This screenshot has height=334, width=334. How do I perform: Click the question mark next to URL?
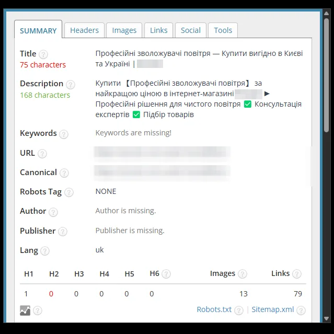point(42,154)
